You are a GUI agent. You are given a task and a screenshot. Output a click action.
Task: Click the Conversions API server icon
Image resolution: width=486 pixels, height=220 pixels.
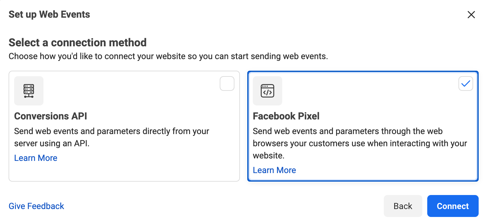29,91
